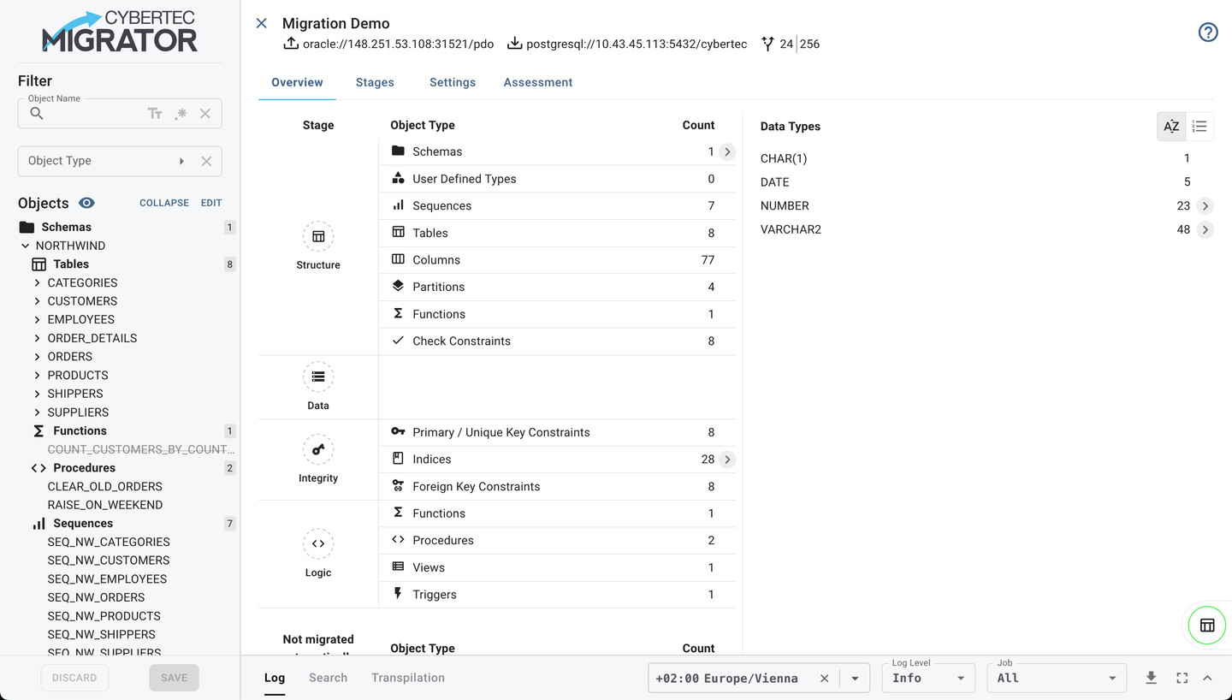The image size is (1232, 700).
Task: Expand log panel to fullscreen
Action: coord(1182,678)
